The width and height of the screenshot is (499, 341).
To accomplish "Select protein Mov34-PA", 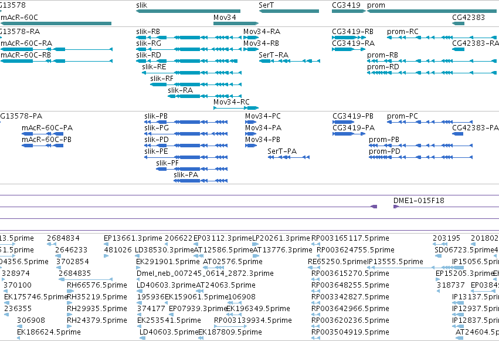I will point(251,134).
